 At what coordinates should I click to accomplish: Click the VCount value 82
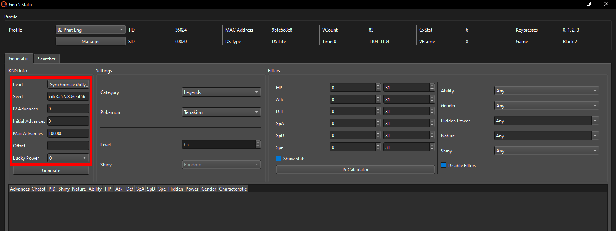coord(371,30)
